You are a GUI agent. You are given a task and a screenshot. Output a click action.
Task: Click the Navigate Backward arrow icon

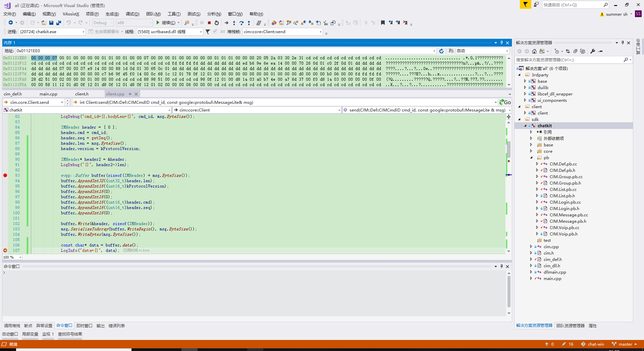[x=11, y=23]
